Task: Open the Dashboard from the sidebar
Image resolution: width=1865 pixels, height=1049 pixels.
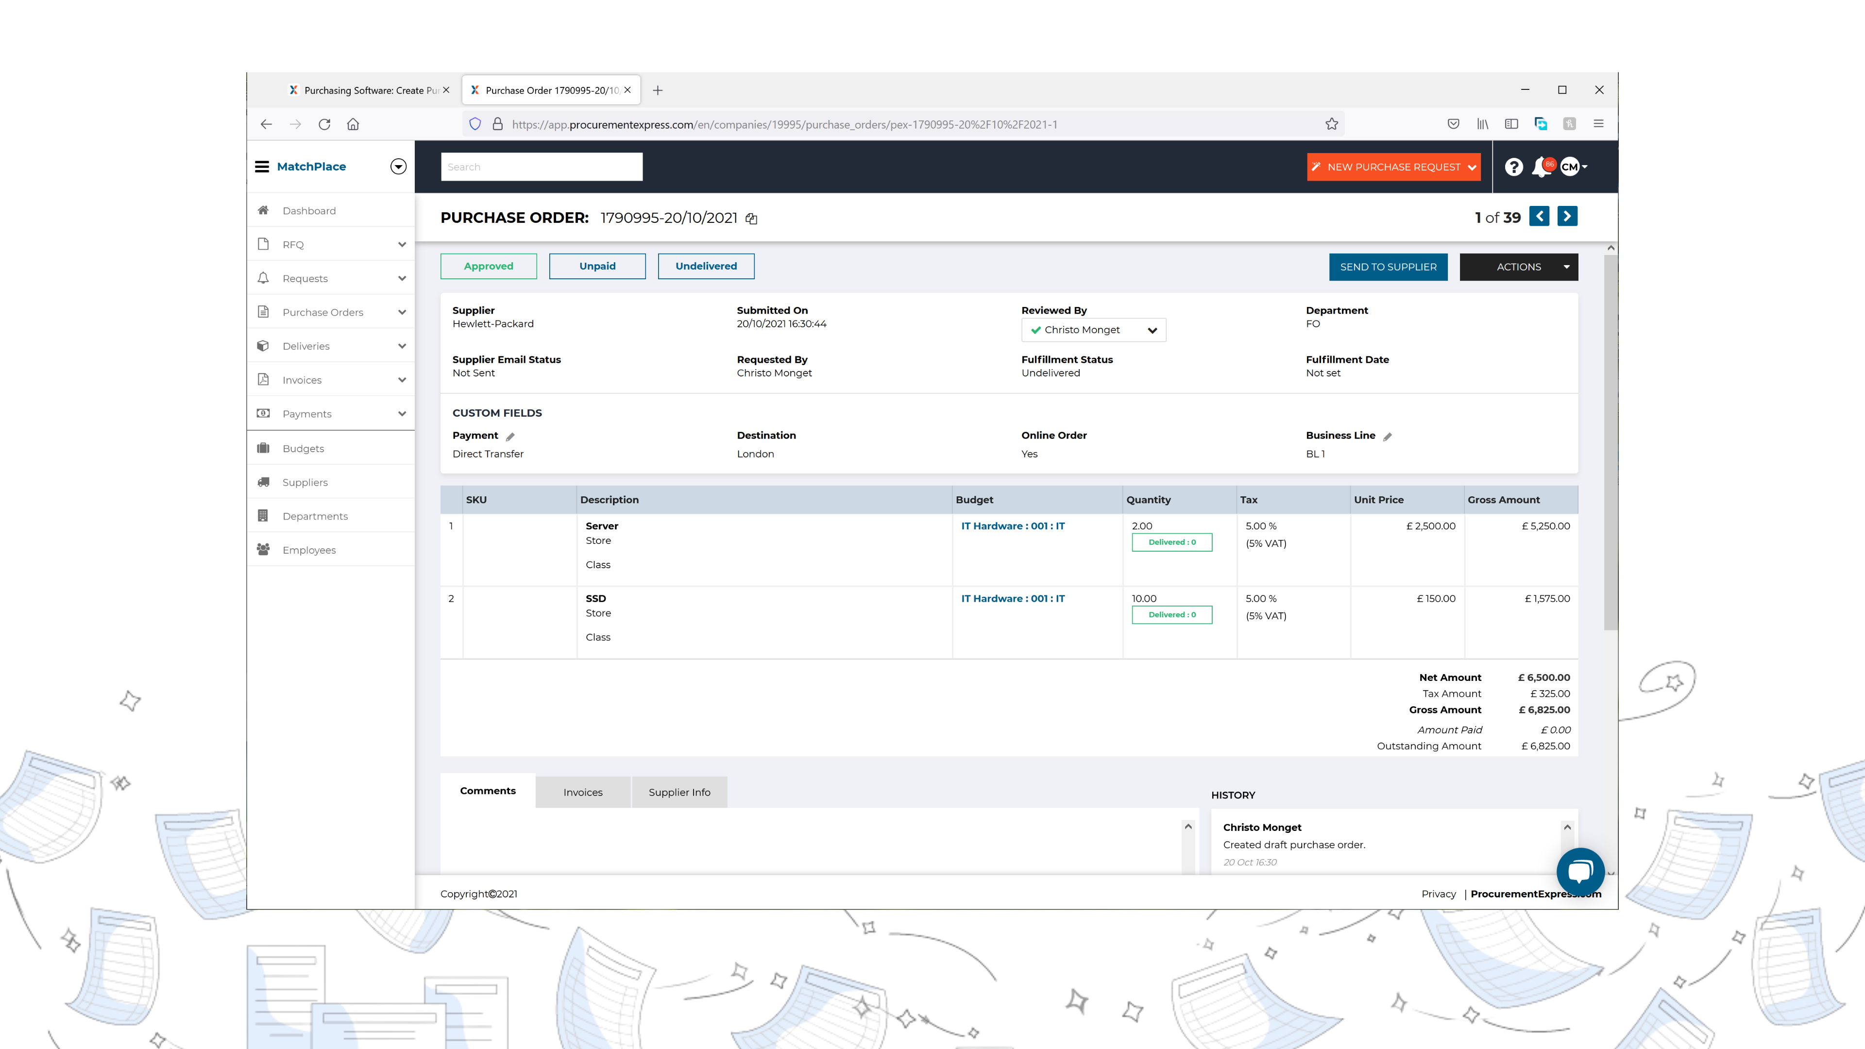Action: [x=309, y=210]
